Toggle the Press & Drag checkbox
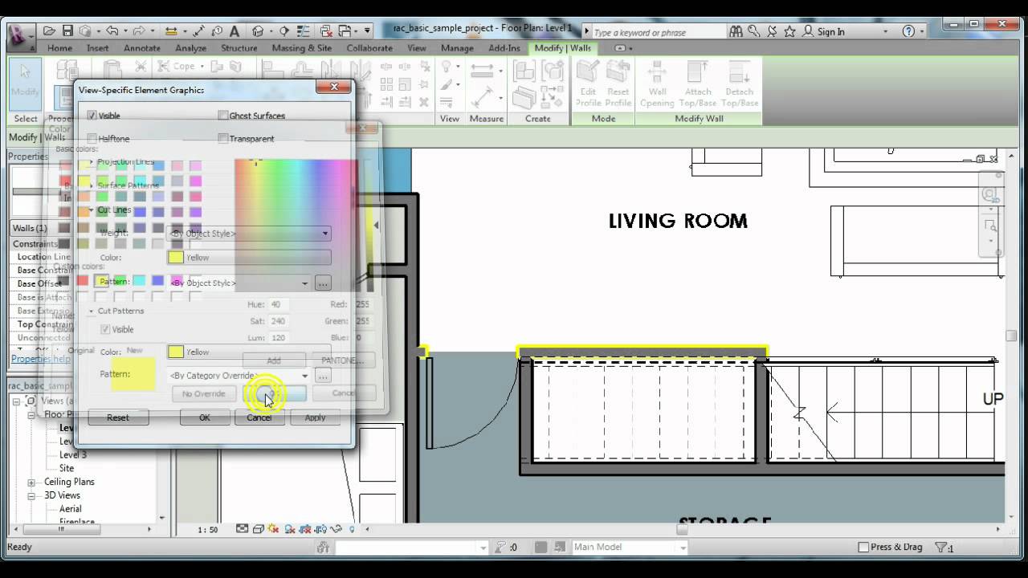The height and width of the screenshot is (578, 1028). pyautogui.click(x=863, y=547)
